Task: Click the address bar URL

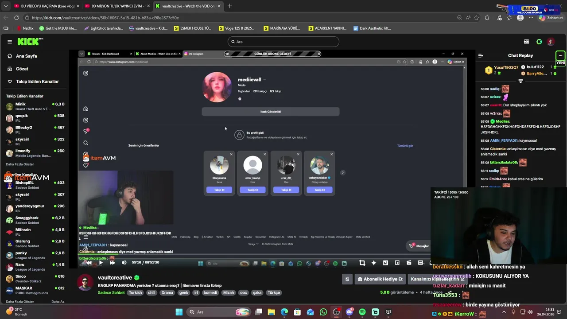Action: 105,18
